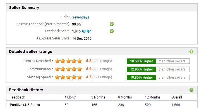The height and width of the screenshot is (108, 199).
Task: Click the help icon beside Positive Feedback
Action: tap(112, 24)
